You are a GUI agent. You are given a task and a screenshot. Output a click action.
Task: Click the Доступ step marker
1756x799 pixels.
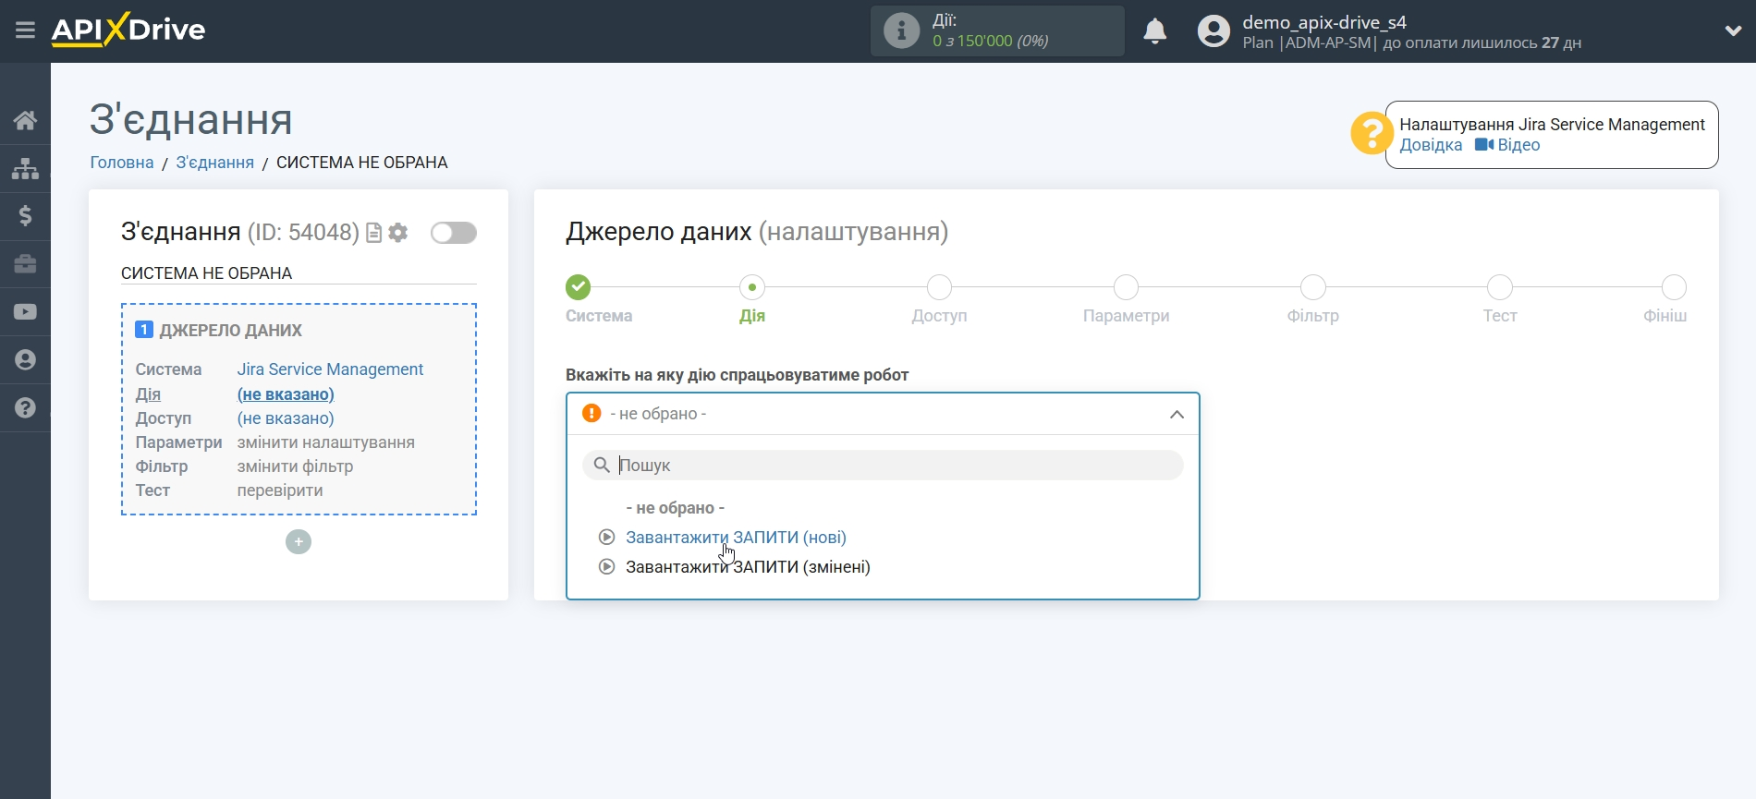[939, 287]
